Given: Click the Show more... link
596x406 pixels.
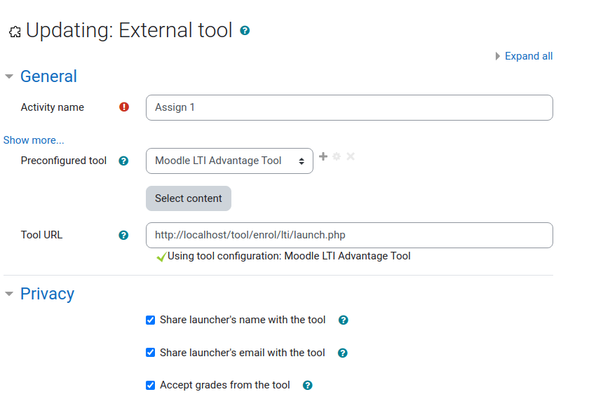Looking at the screenshot, I should pyautogui.click(x=34, y=140).
